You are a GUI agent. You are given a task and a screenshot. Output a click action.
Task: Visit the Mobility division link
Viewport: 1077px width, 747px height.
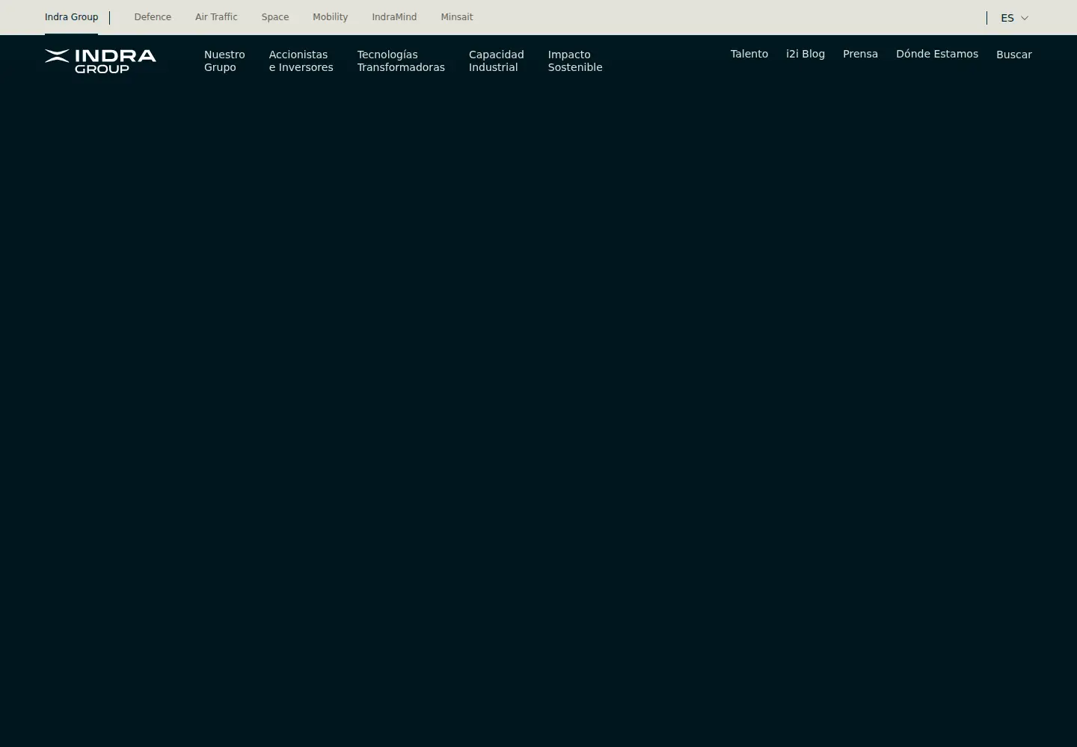(x=330, y=17)
